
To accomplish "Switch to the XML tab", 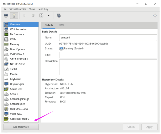I will coord(62,25).
